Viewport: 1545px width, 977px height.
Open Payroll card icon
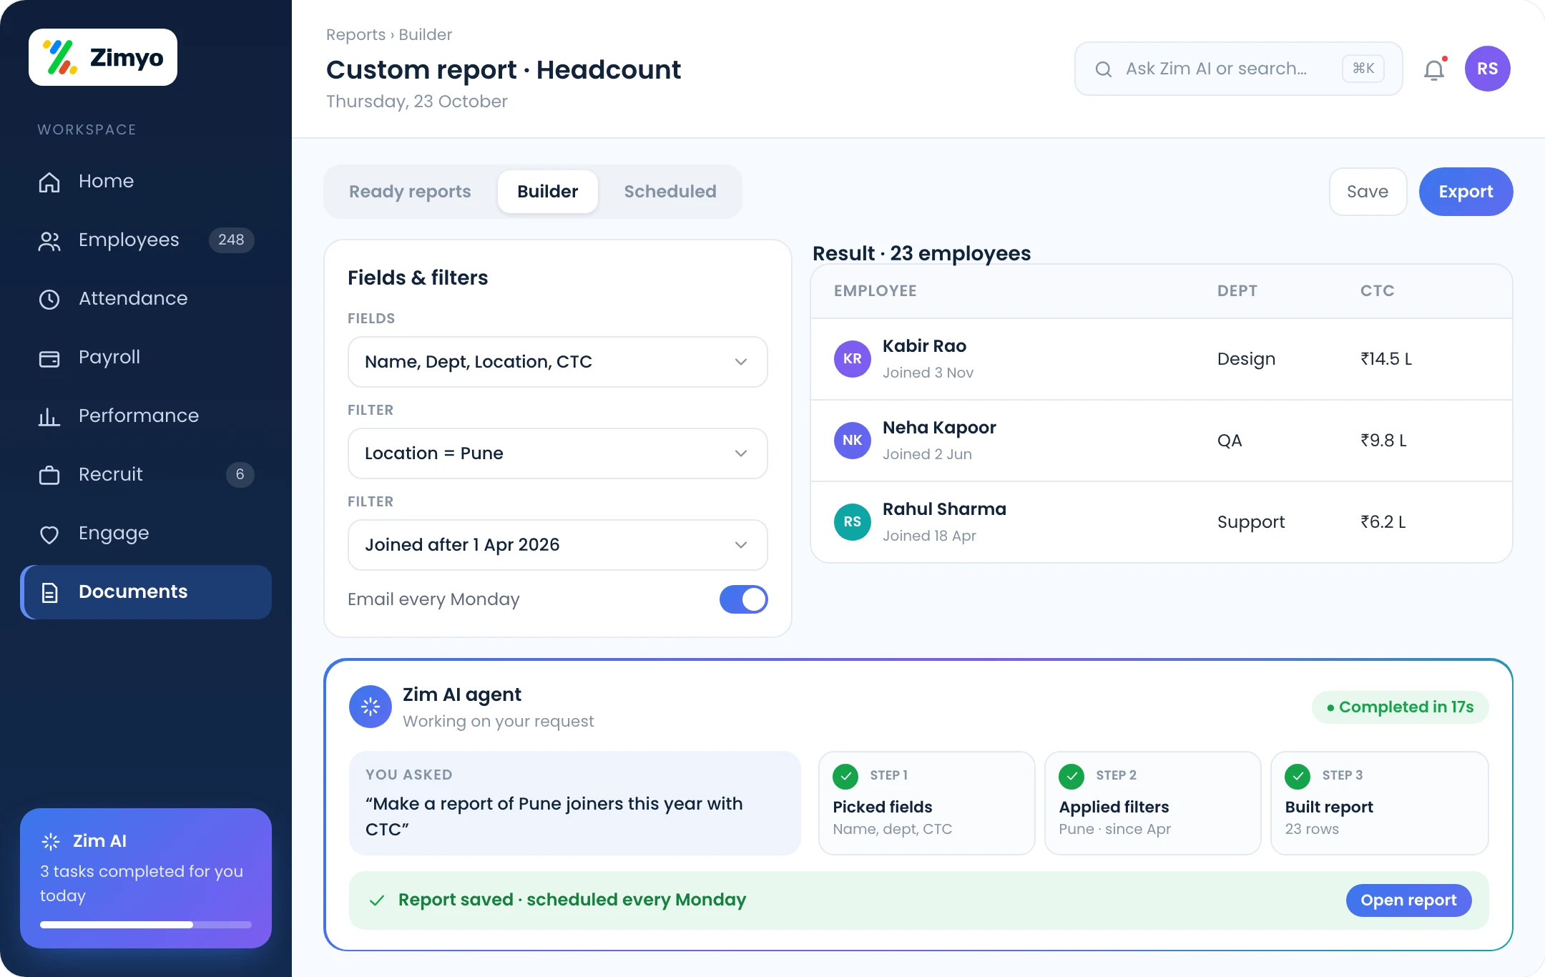coord(49,358)
